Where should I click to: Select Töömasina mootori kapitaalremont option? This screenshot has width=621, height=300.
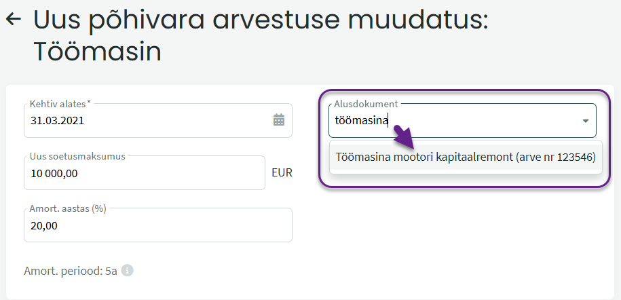(466, 157)
